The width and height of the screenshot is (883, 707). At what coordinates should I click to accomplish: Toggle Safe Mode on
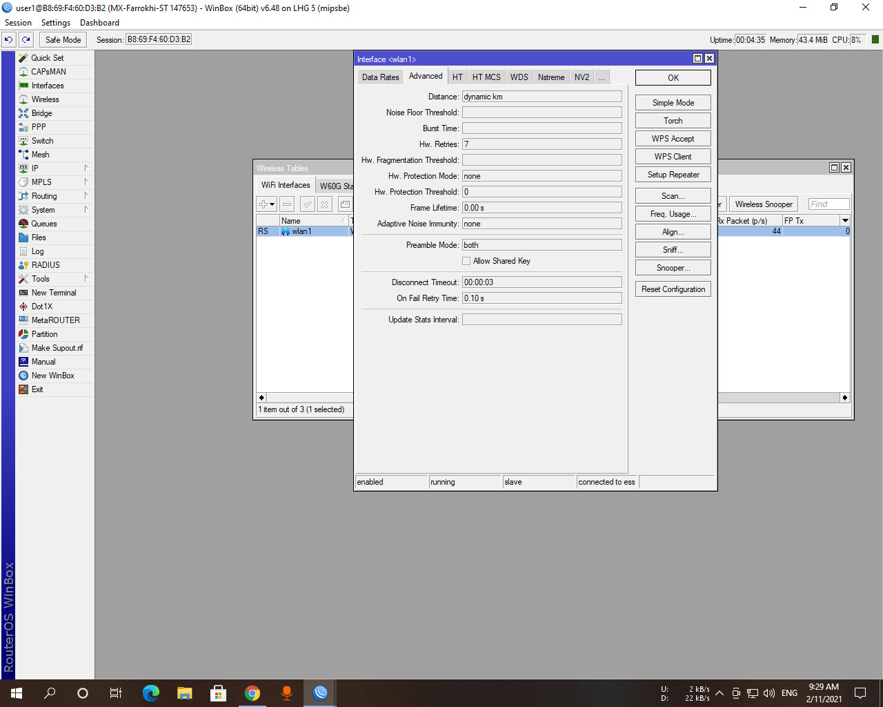point(62,39)
